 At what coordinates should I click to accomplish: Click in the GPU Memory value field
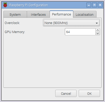(80, 32)
